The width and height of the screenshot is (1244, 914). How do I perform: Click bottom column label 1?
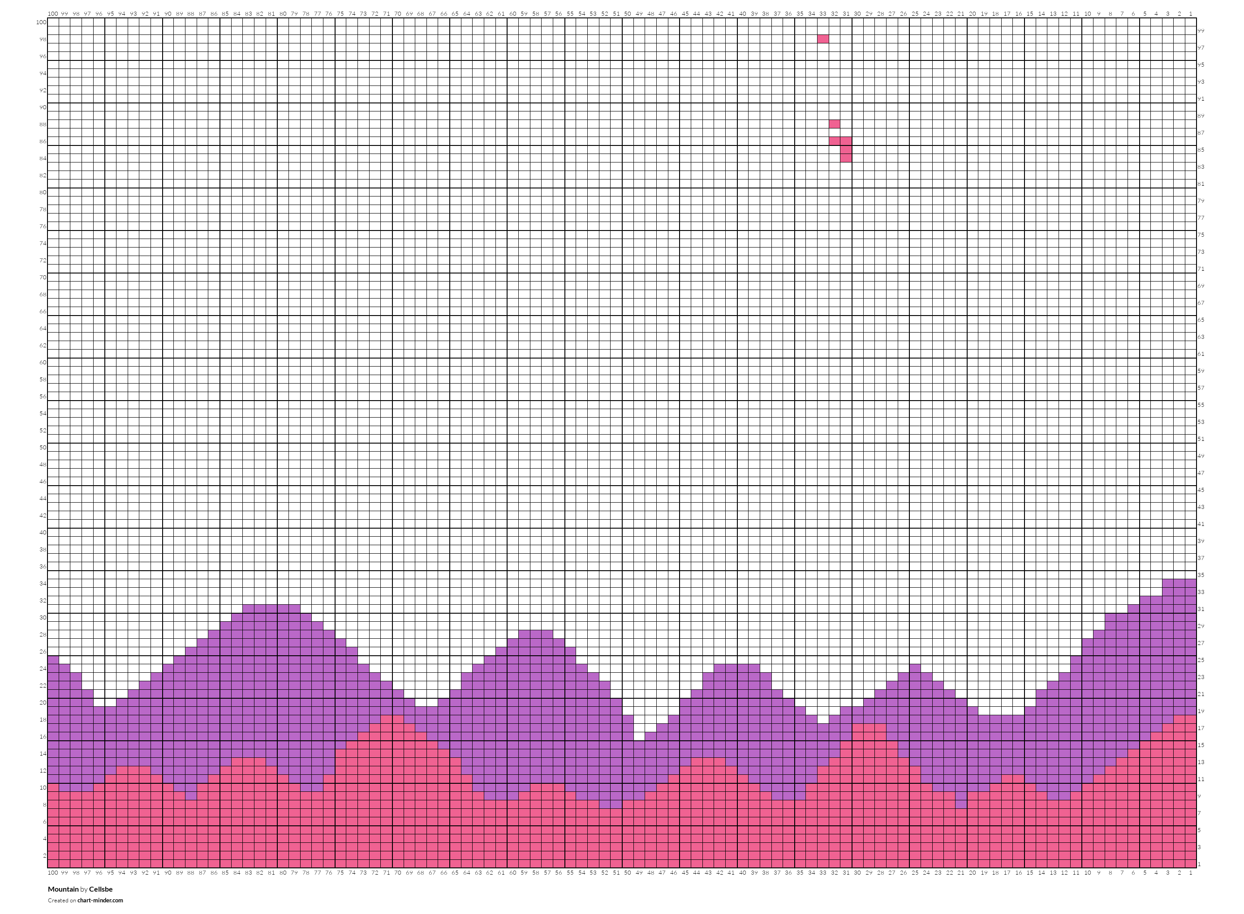[1191, 872]
